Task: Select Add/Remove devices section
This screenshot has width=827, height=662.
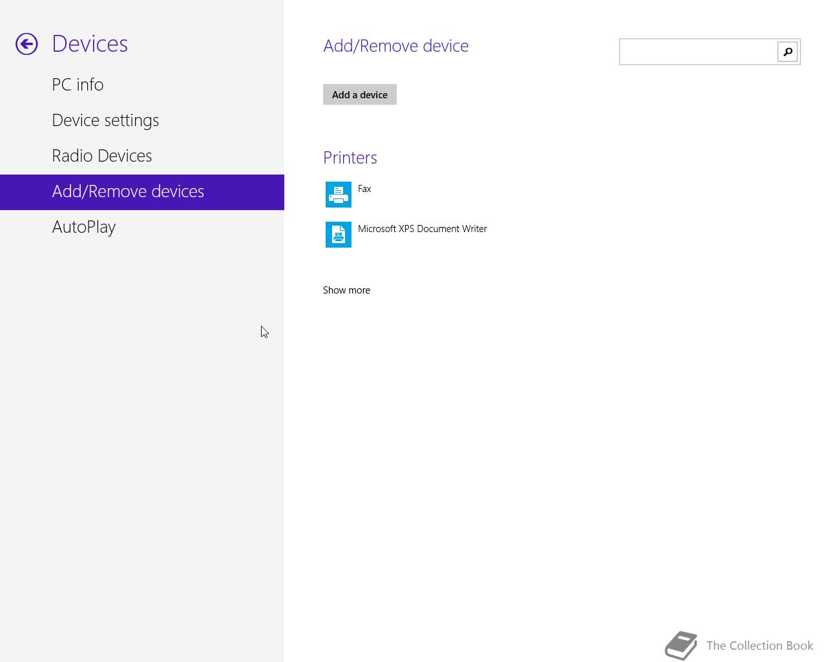Action: tap(142, 192)
